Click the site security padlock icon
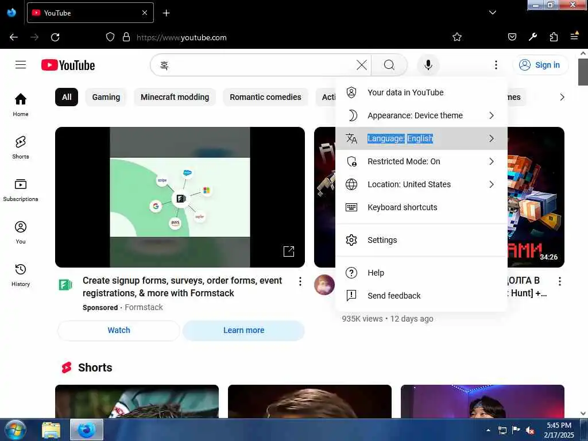The image size is (588, 441). 126,37
